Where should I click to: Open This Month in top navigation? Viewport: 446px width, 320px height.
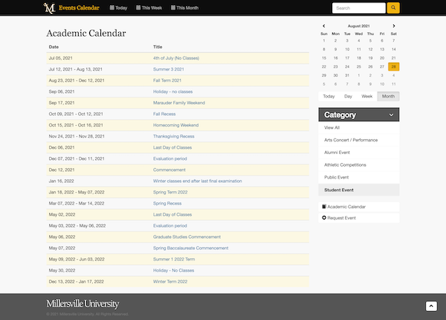coord(184,7)
